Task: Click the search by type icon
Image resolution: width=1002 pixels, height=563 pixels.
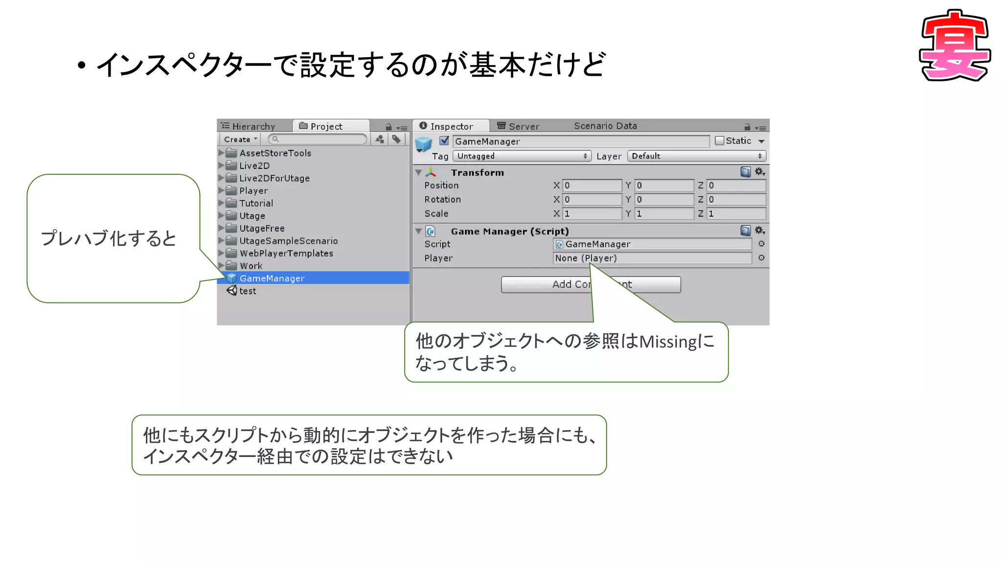Action: 380,139
